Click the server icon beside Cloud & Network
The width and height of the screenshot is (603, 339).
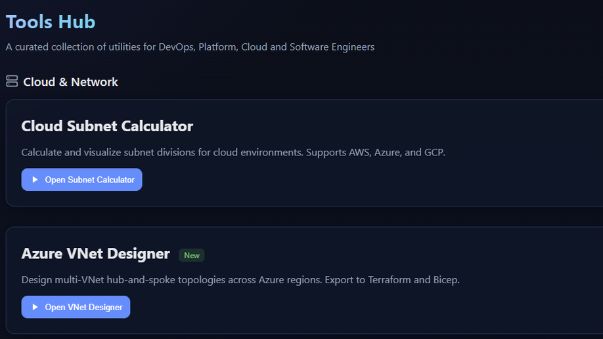[12, 81]
